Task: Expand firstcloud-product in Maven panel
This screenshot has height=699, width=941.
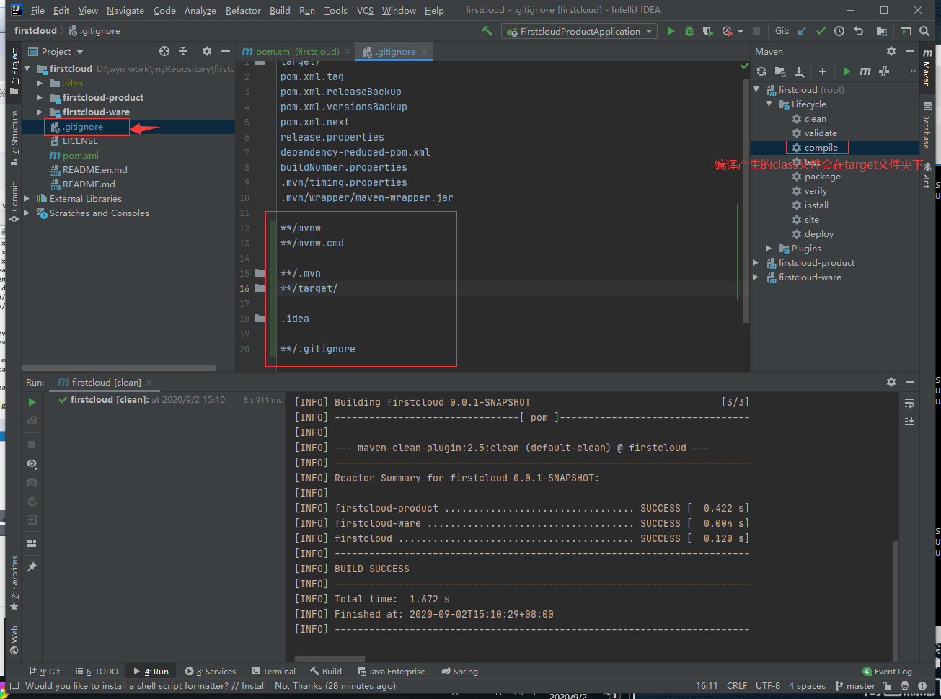Action: coord(756,263)
